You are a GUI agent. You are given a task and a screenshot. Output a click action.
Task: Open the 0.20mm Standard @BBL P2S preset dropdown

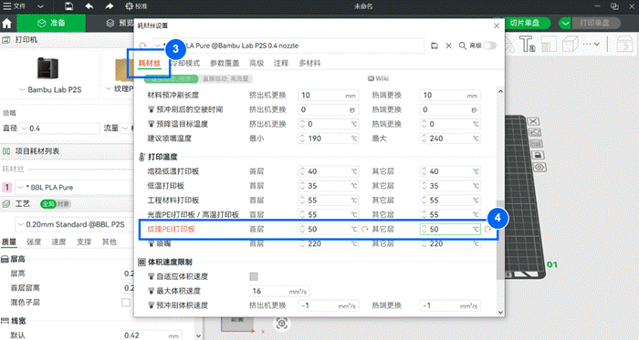click(73, 224)
